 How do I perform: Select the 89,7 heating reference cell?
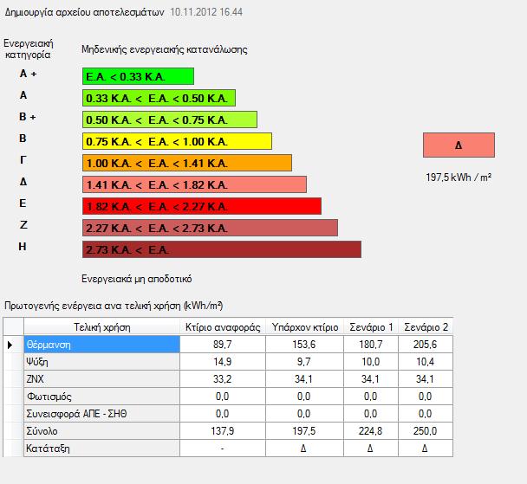pos(223,345)
